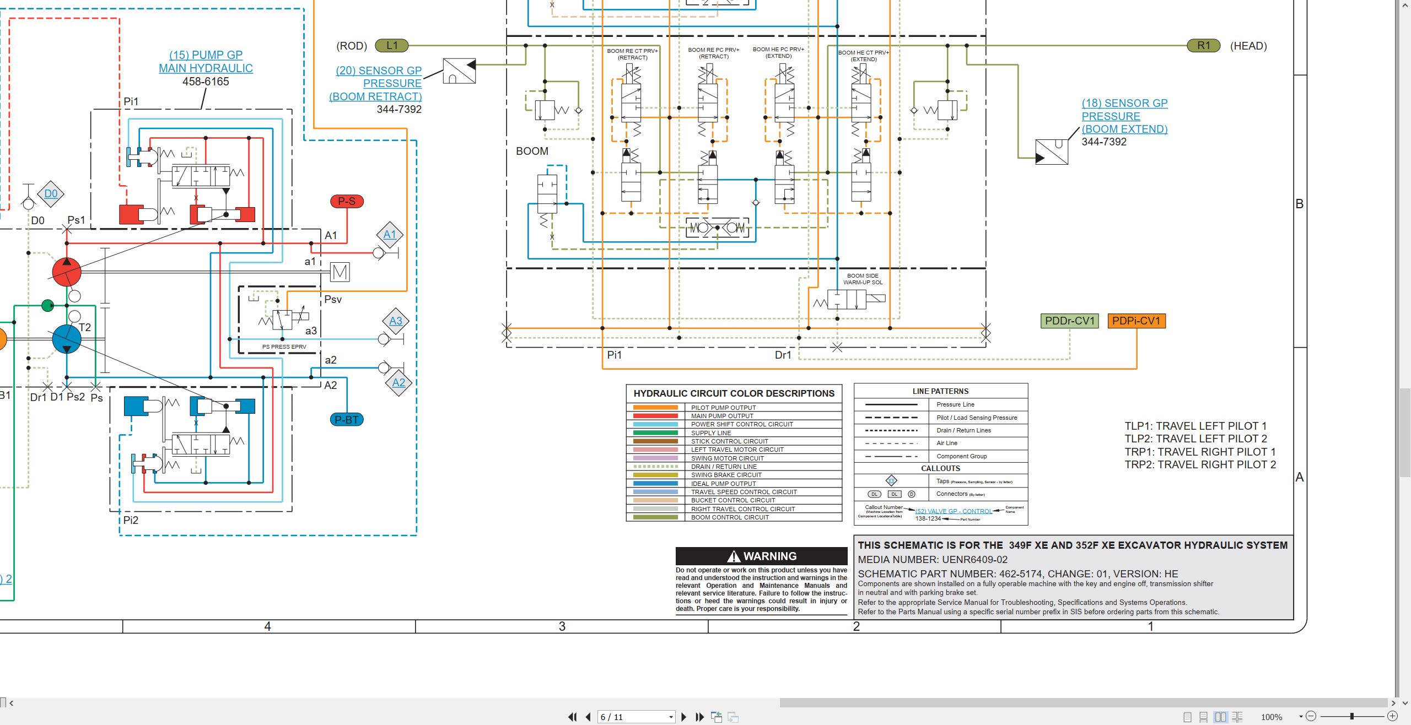Screen dimensions: 1411x725
Task: Click the BOOM RE CT PRV+ (RETRACT) label
Action: 632,54
